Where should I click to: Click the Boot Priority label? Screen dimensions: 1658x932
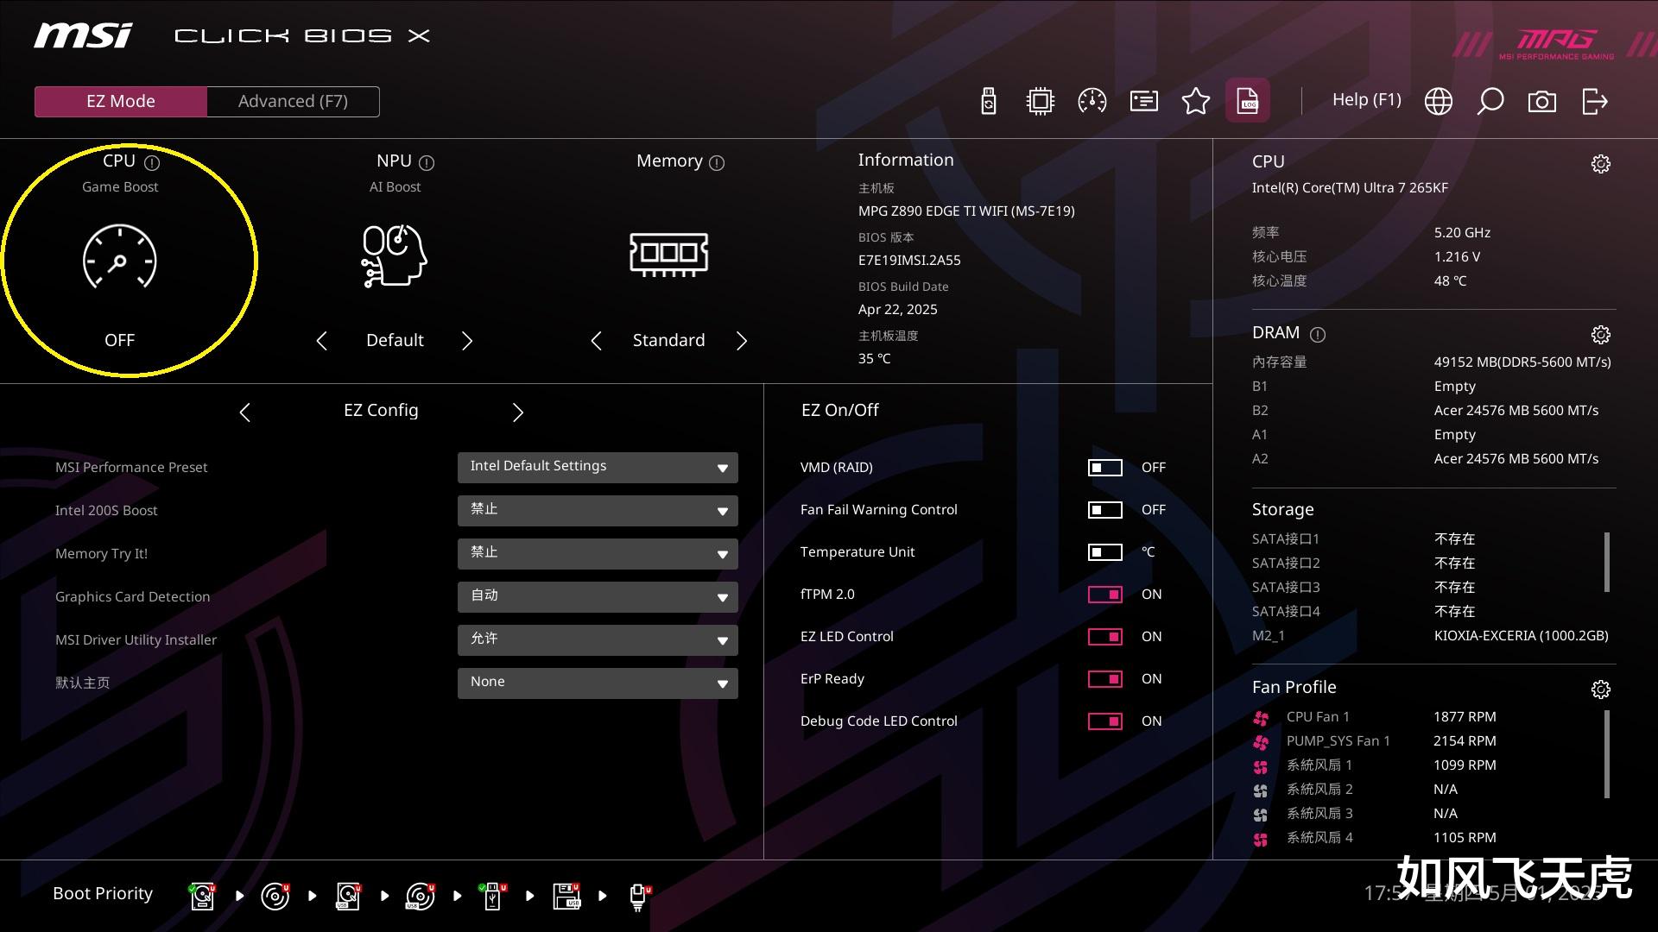pos(103,894)
